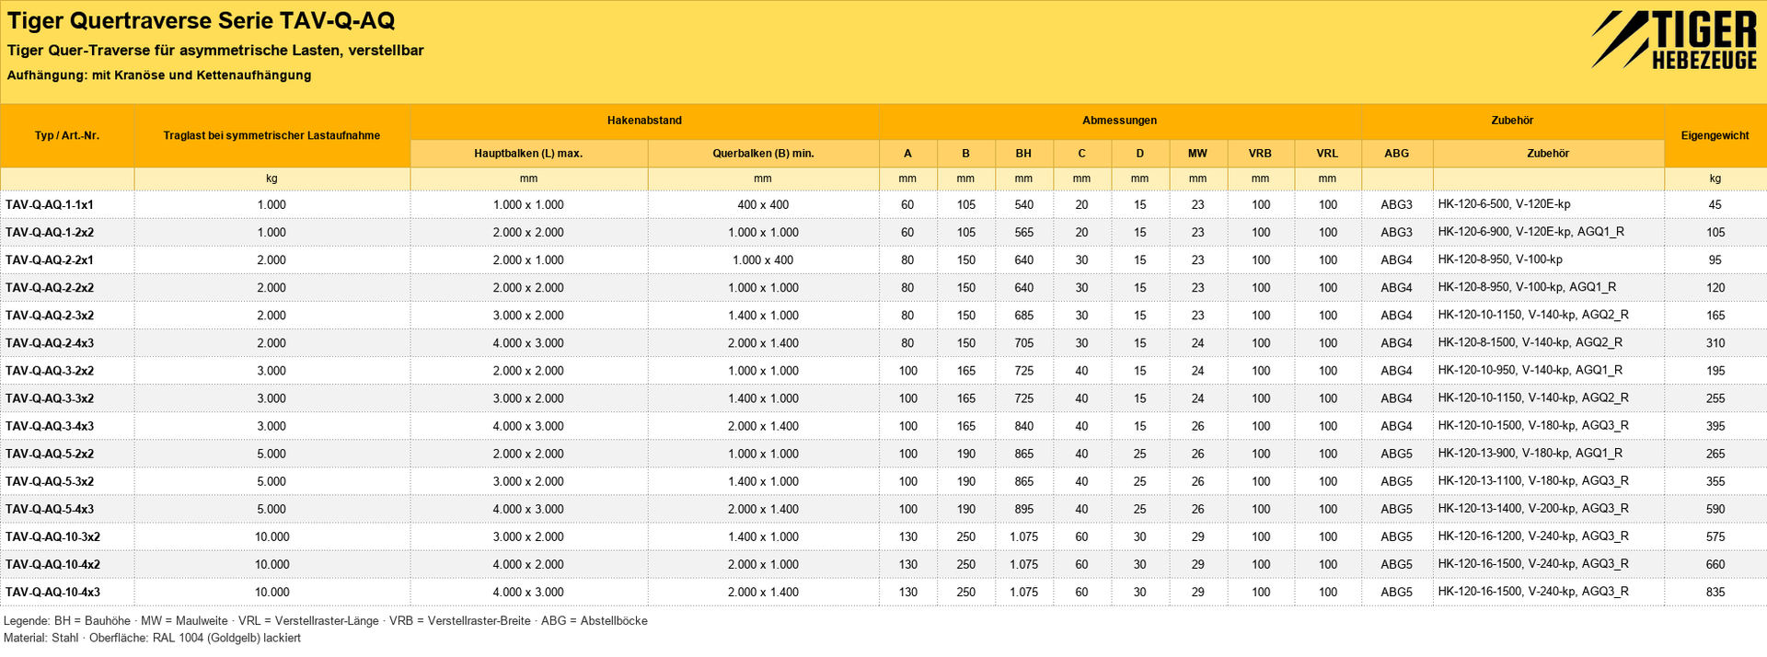Click the Tiger Quertraverse Serie TAV-Q-AQ title
This screenshot has height=657, width=1767.
(x=201, y=21)
